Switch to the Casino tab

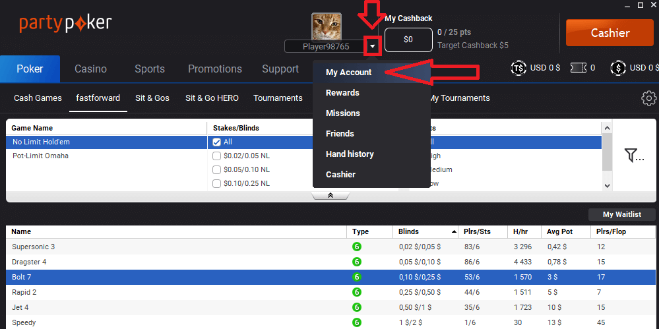coord(91,69)
